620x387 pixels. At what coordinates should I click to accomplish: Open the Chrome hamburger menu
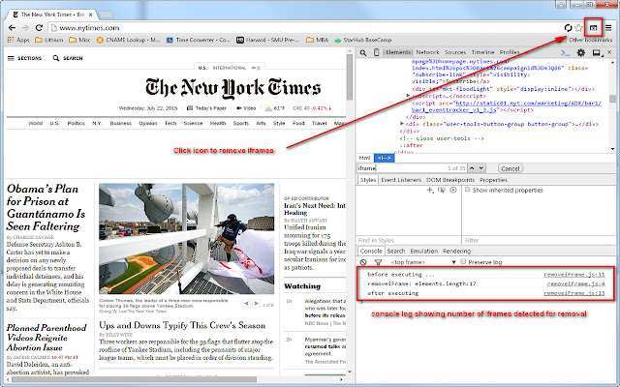(608, 28)
